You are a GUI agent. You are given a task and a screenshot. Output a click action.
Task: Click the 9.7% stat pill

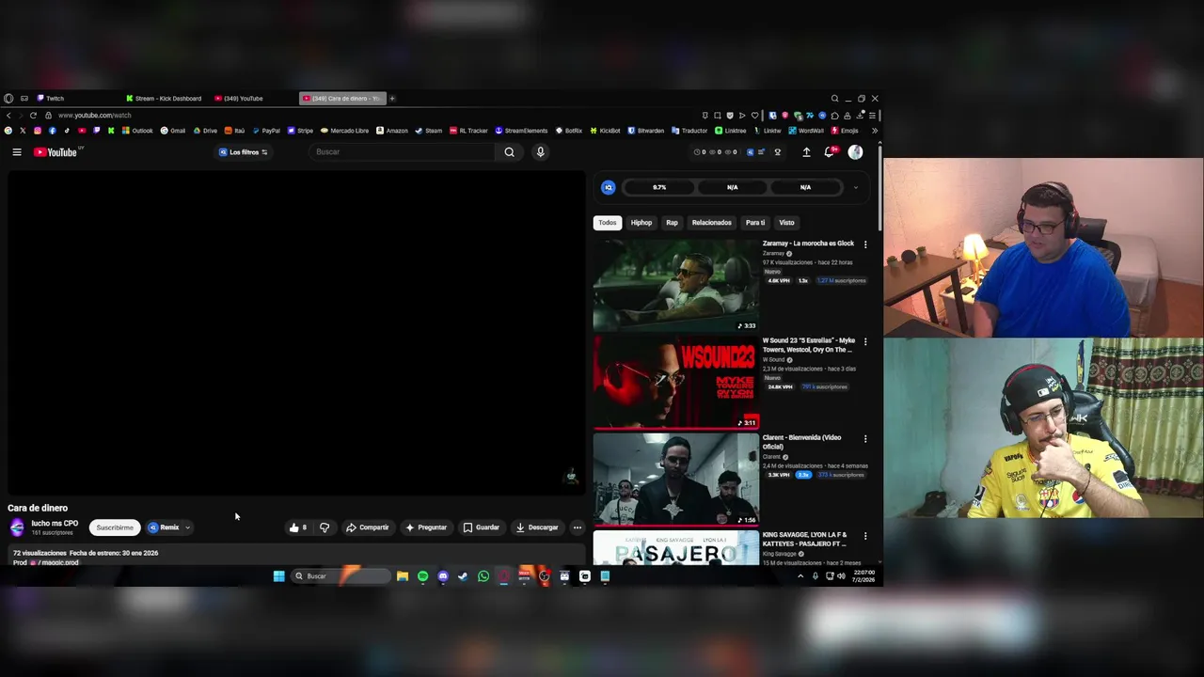[659, 187]
